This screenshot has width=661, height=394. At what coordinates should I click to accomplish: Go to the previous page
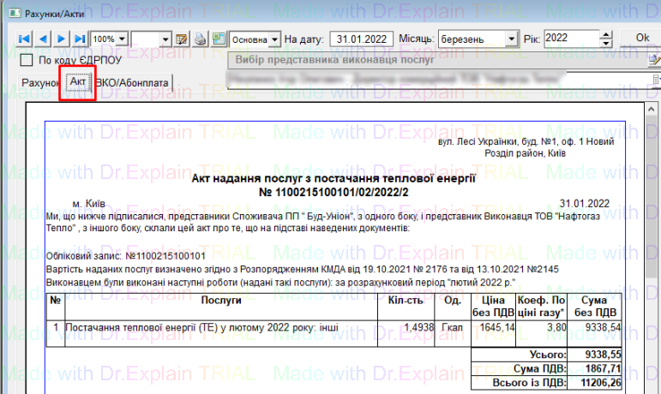(43, 39)
